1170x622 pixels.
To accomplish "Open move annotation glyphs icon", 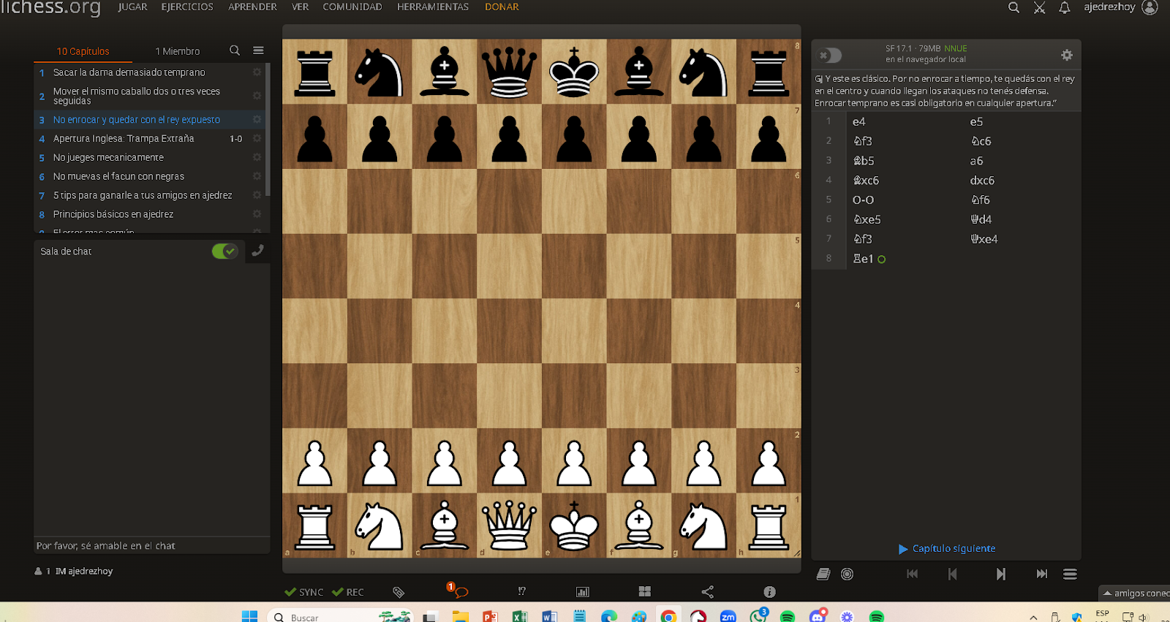I will 521,591.
